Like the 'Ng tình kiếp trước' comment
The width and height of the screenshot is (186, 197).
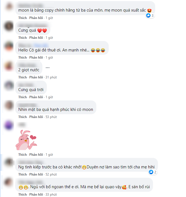point(23,174)
